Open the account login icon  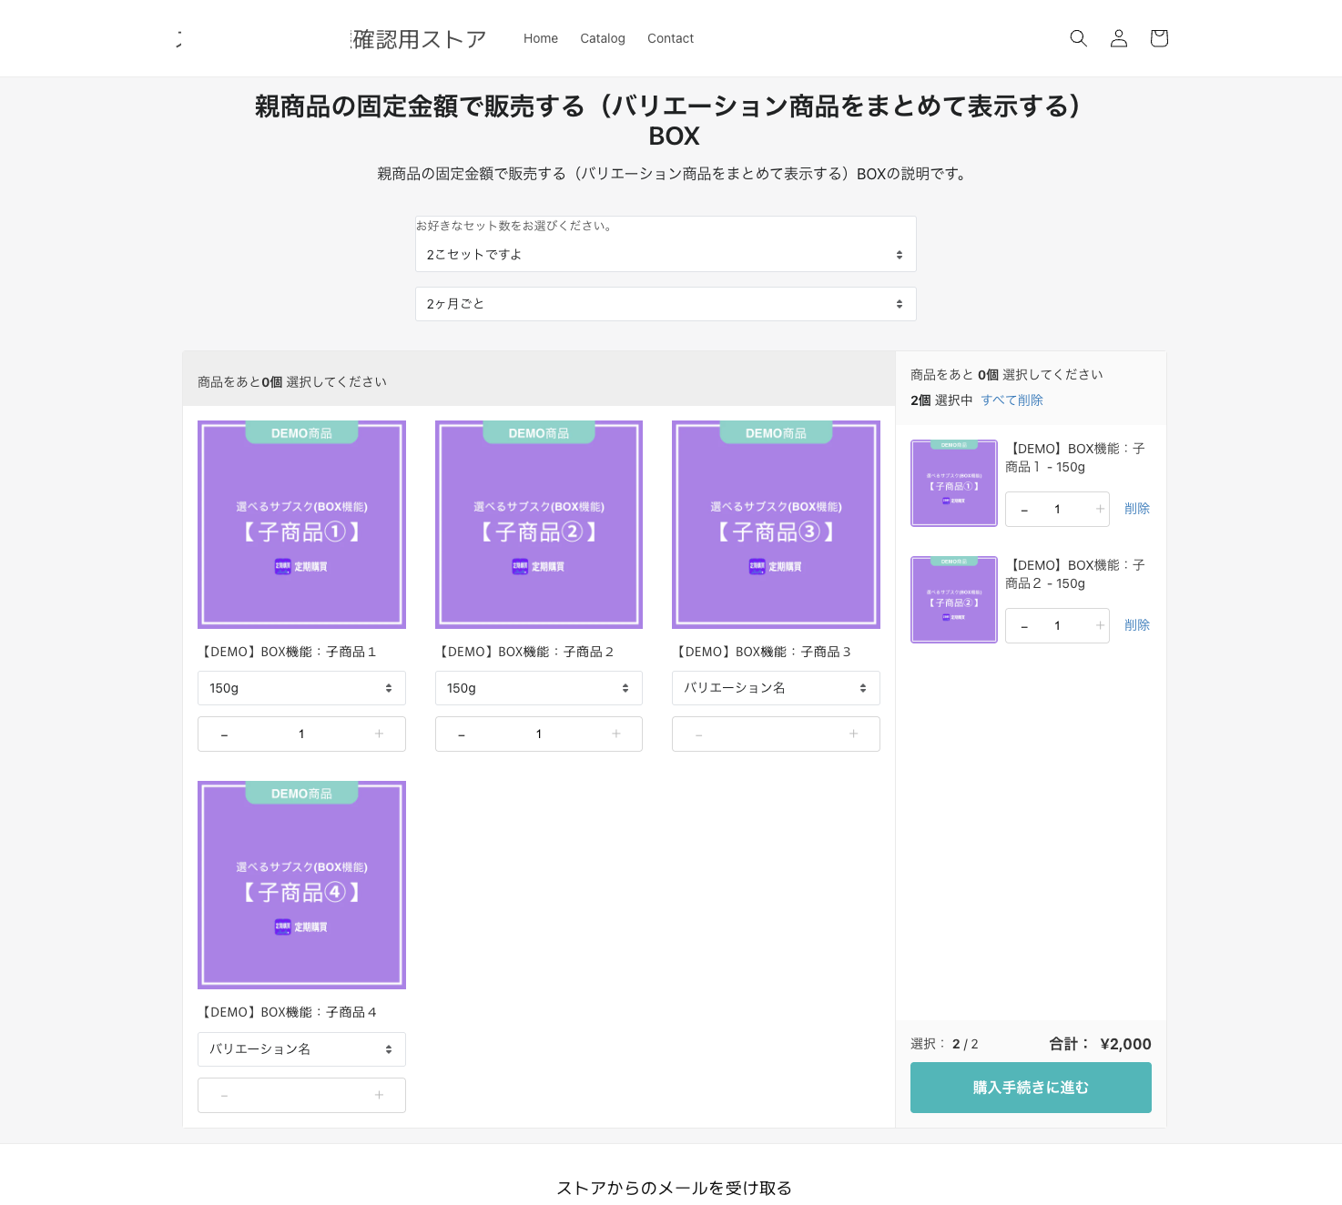pos(1119,38)
